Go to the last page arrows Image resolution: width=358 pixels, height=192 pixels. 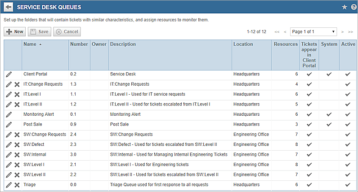coord(350,32)
